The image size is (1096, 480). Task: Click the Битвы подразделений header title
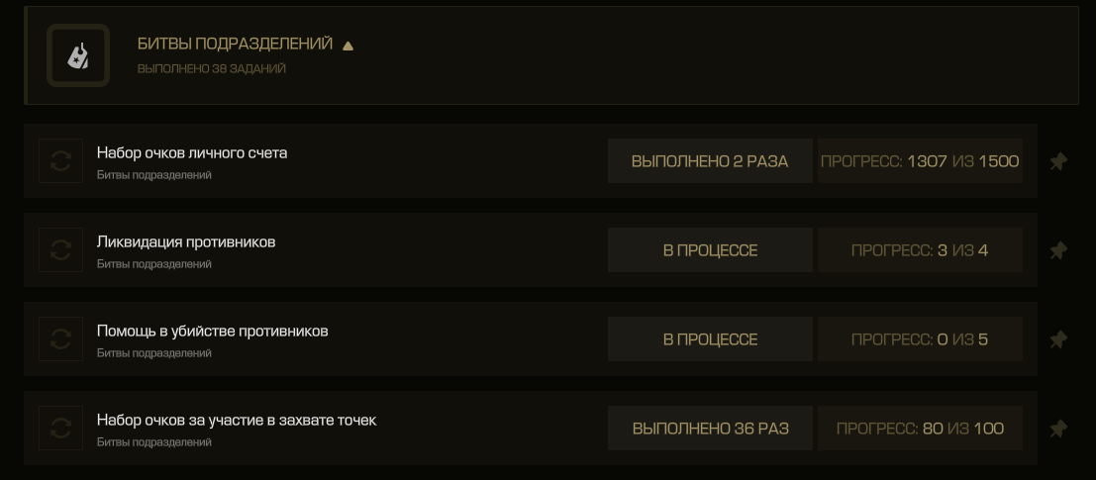pos(235,44)
